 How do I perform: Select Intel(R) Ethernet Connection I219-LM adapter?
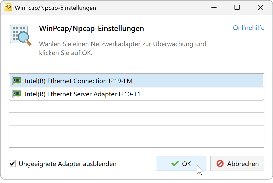[x=136, y=81]
